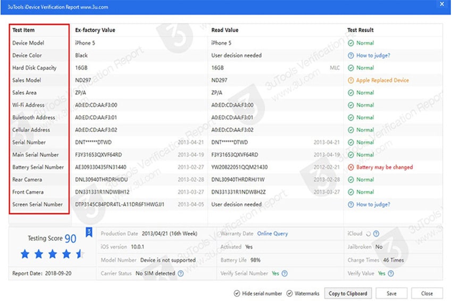The height and width of the screenshot is (301, 452).
Task: Click the Normal check icon for Sales Area
Action: tap(350, 93)
